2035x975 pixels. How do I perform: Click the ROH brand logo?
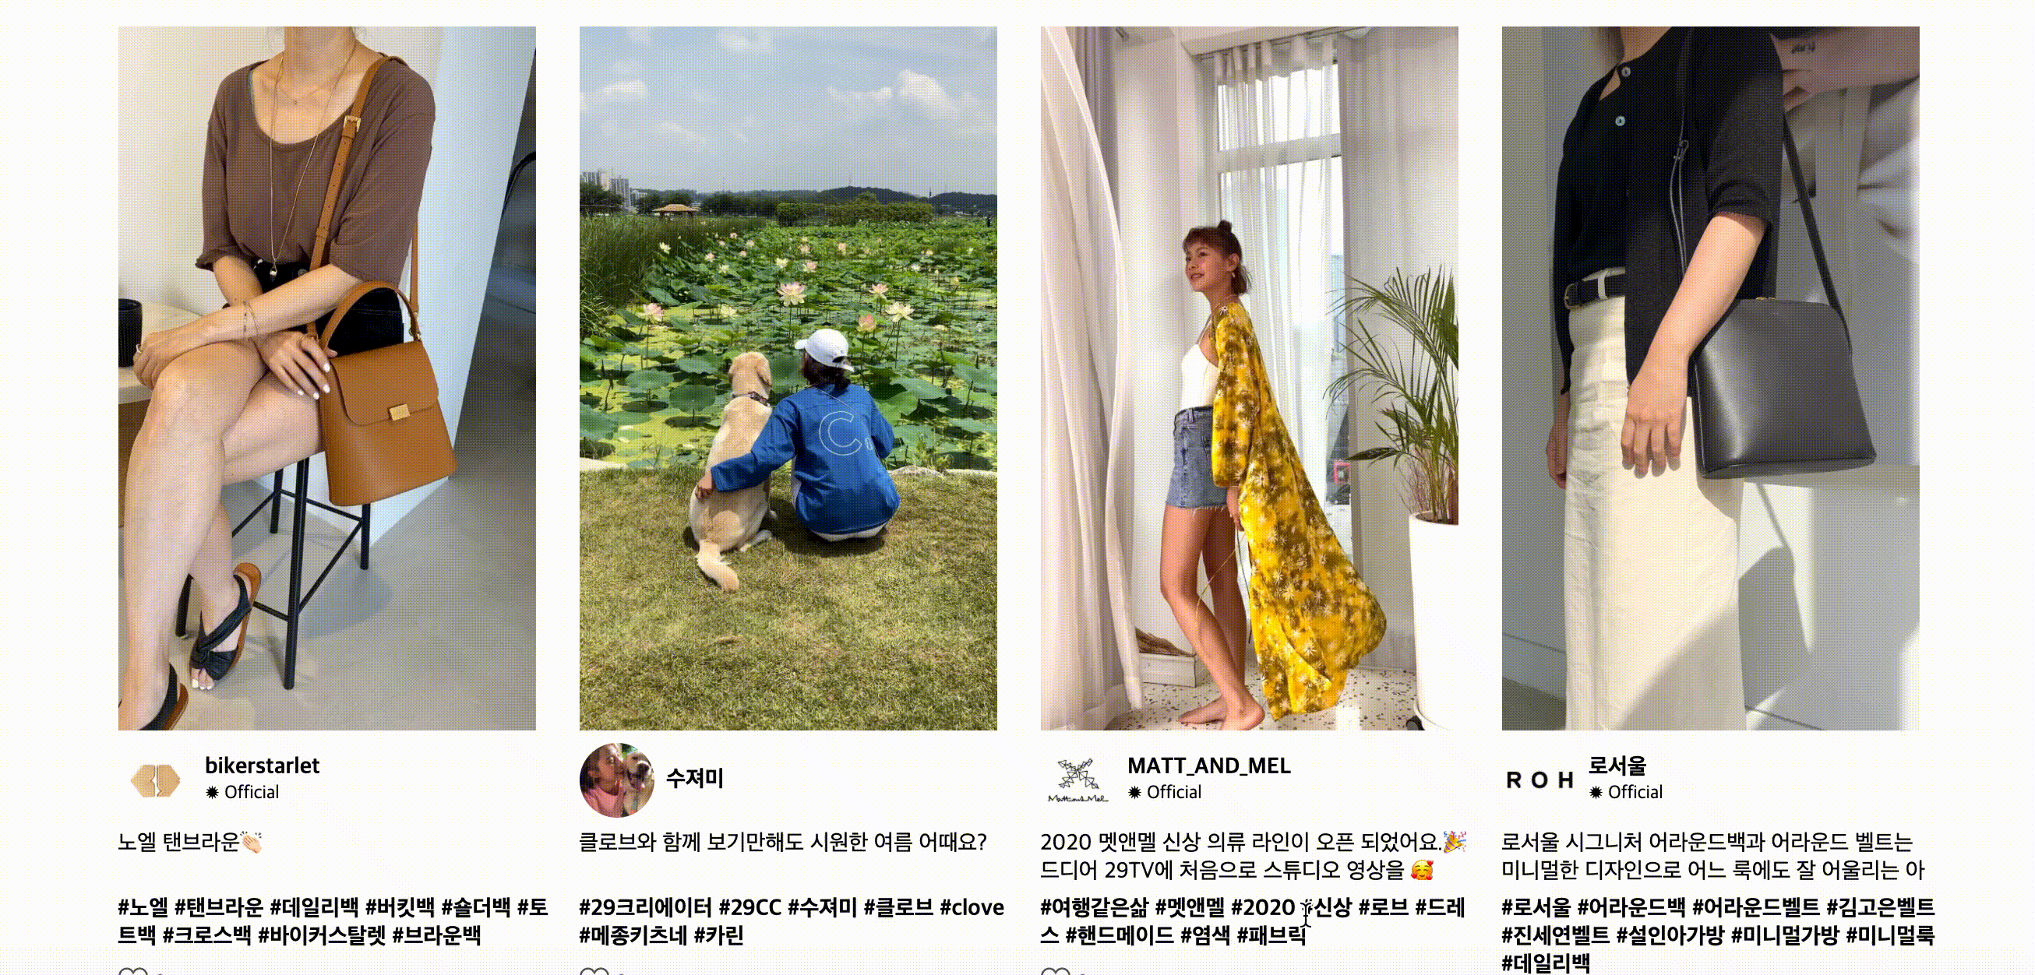(1539, 780)
